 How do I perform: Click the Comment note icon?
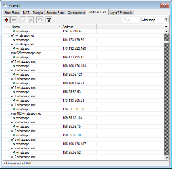39,20
